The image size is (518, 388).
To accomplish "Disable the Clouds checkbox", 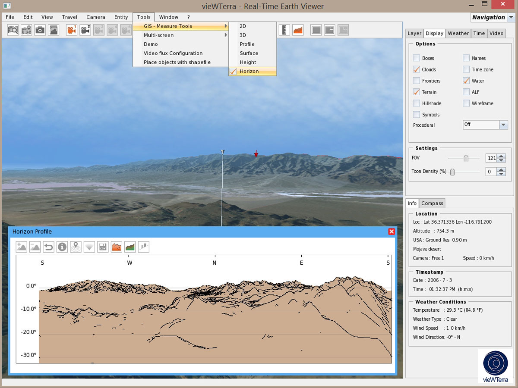I will [416, 69].
